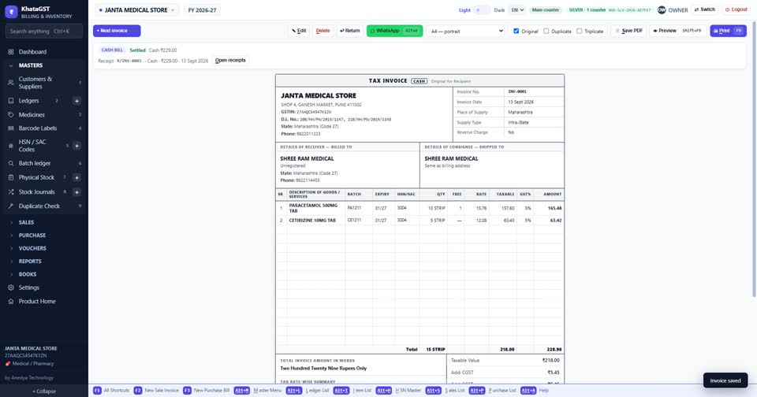Open the A4 — portrait paper size dropdown
Screen dimensions: 757x397
[466, 31]
